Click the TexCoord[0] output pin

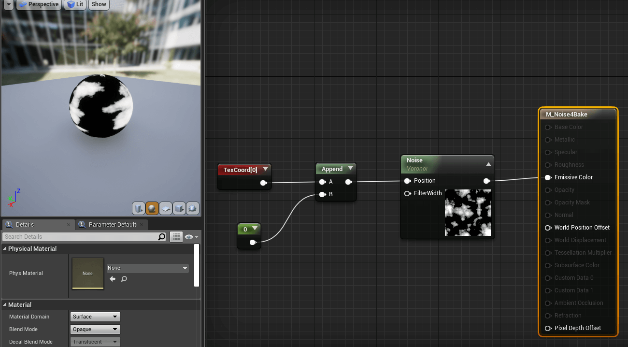[263, 183]
